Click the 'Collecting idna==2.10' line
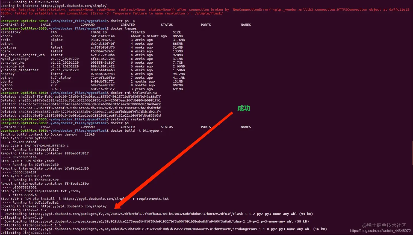This screenshot has width=413, height=235. pyautogui.click(x=22, y=218)
